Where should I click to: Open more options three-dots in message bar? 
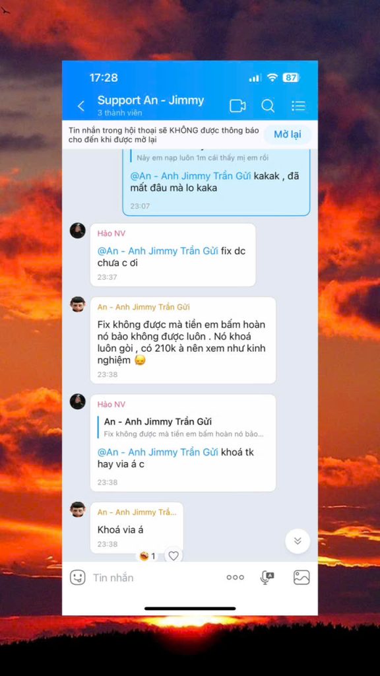[x=236, y=577]
